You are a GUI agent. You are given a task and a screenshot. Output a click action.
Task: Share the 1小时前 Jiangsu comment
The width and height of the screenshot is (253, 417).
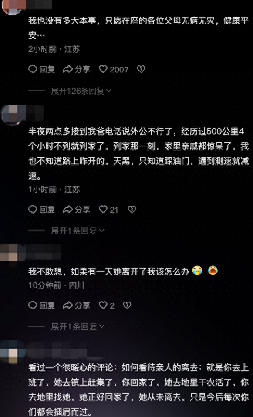77,210
